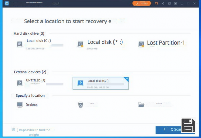Click the share icon in title bar
Image resolution: width=201 pixels, height=138 pixels.
coord(163,3)
